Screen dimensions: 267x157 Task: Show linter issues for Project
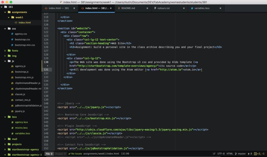coord(60,154)
